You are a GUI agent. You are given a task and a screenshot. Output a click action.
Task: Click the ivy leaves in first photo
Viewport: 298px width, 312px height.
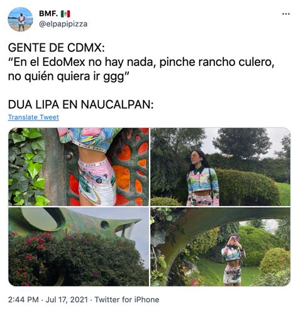point(26,168)
